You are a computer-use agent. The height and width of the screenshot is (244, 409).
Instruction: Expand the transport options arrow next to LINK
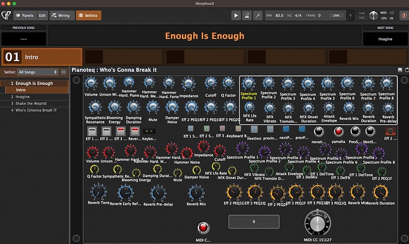point(350,15)
